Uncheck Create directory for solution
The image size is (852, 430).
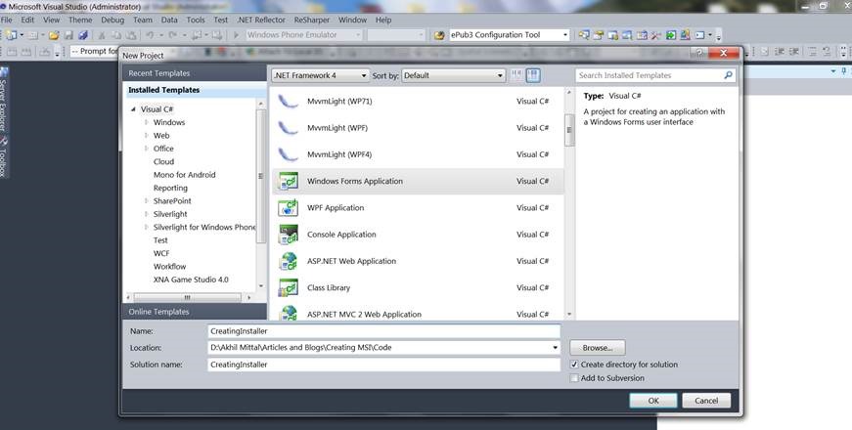575,365
